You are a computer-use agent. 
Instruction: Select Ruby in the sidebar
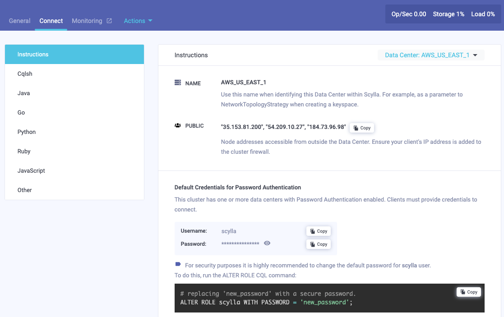74,151
